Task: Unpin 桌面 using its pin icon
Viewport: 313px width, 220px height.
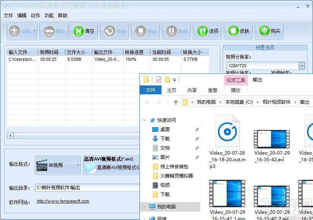Action: click(x=197, y=130)
